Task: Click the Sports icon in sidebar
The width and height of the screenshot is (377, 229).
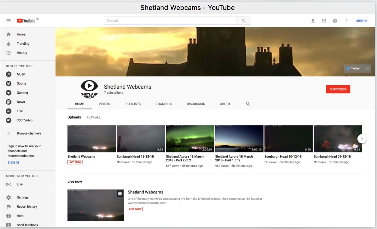Action: coord(8,83)
